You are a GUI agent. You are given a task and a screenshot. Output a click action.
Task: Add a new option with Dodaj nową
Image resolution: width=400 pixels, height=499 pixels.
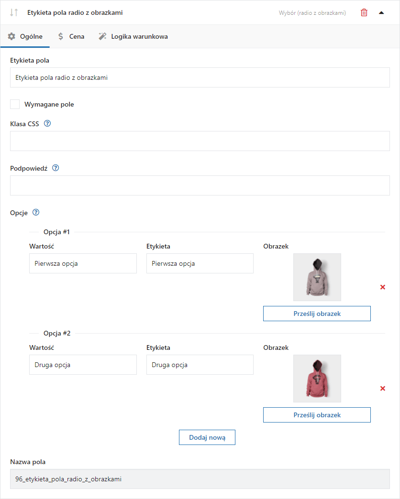207,437
